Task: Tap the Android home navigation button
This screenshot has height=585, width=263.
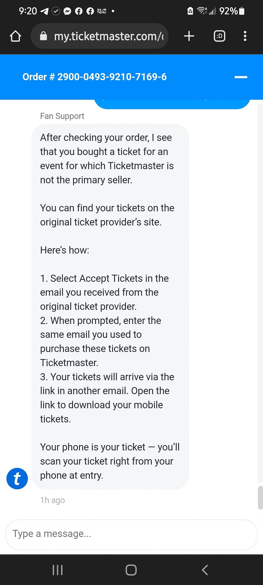Action: 131,570
